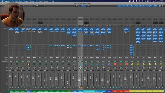Select the PlayBack track name label
The image size is (165, 93).
pyautogui.click(x=127, y=91)
